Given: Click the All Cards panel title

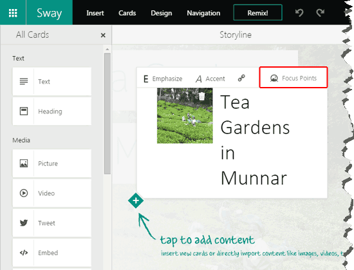Looking at the screenshot, I should 32,35.
